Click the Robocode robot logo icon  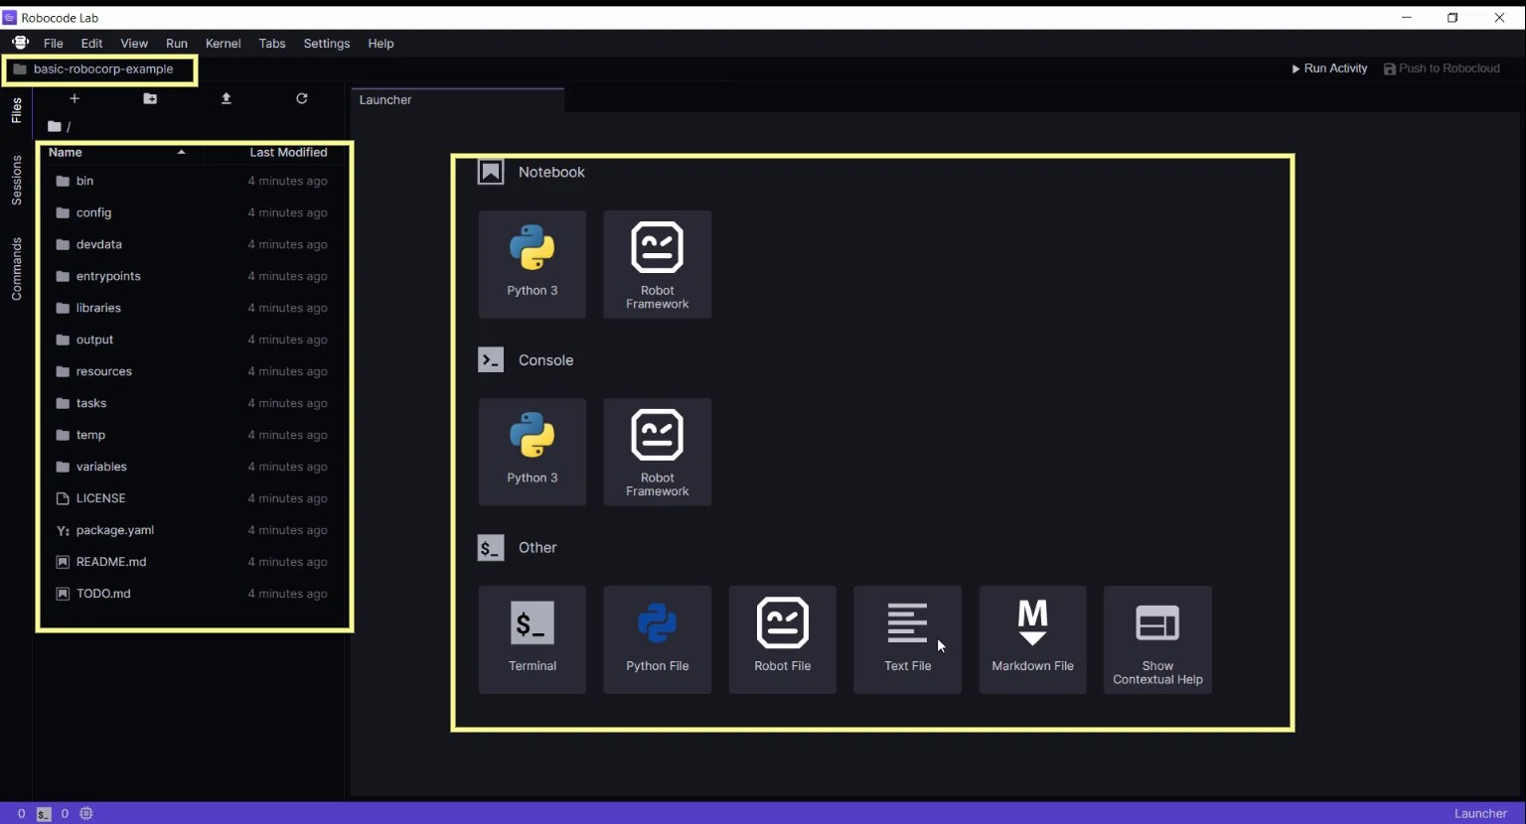20,43
